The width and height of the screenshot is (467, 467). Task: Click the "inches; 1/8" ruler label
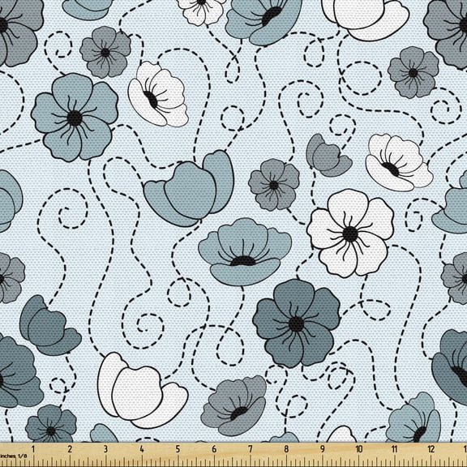14,456
